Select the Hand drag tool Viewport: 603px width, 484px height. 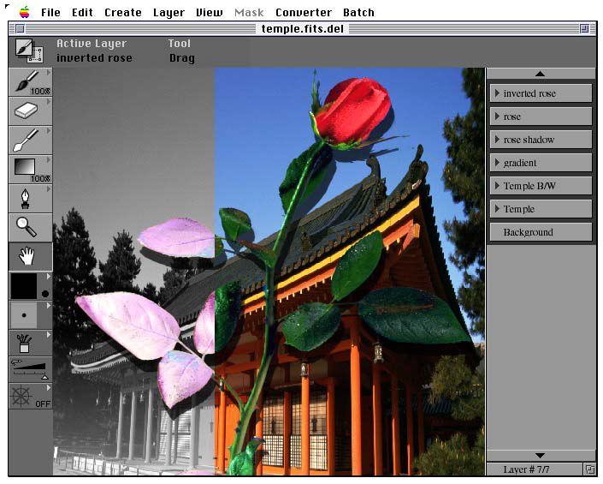[x=30, y=257]
